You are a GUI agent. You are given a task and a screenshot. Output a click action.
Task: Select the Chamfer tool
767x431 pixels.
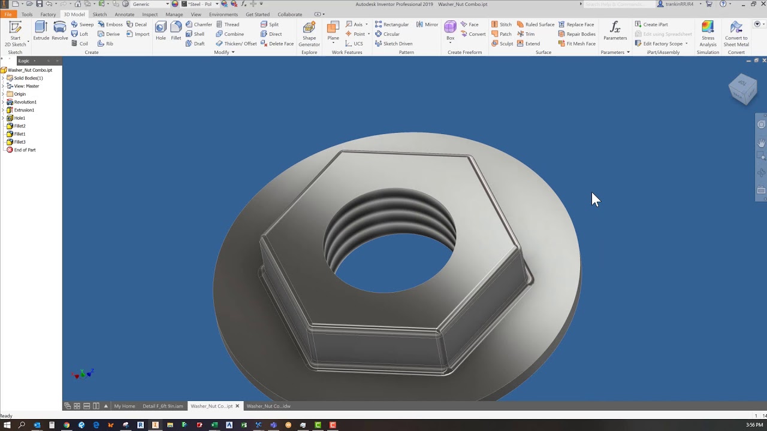tap(199, 25)
